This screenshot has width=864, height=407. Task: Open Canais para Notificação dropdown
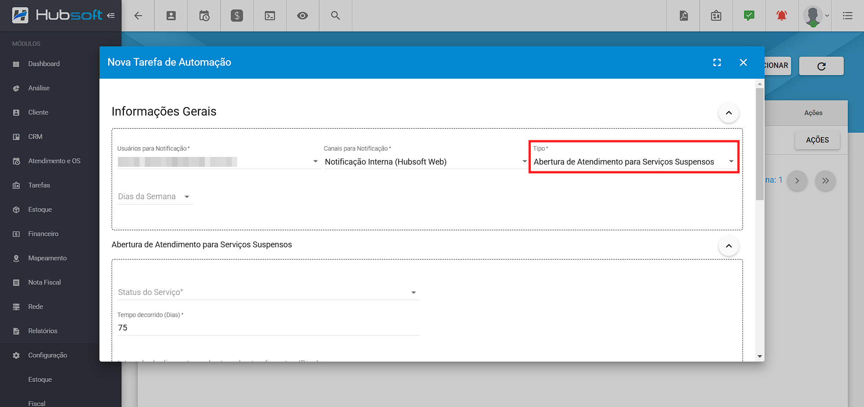tap(426, 161)
